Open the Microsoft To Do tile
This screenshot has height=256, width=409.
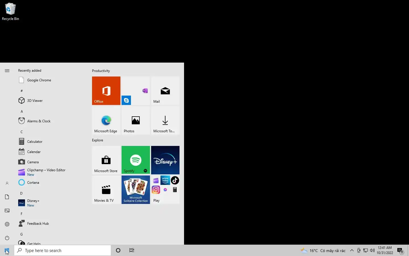coord(165,120)
